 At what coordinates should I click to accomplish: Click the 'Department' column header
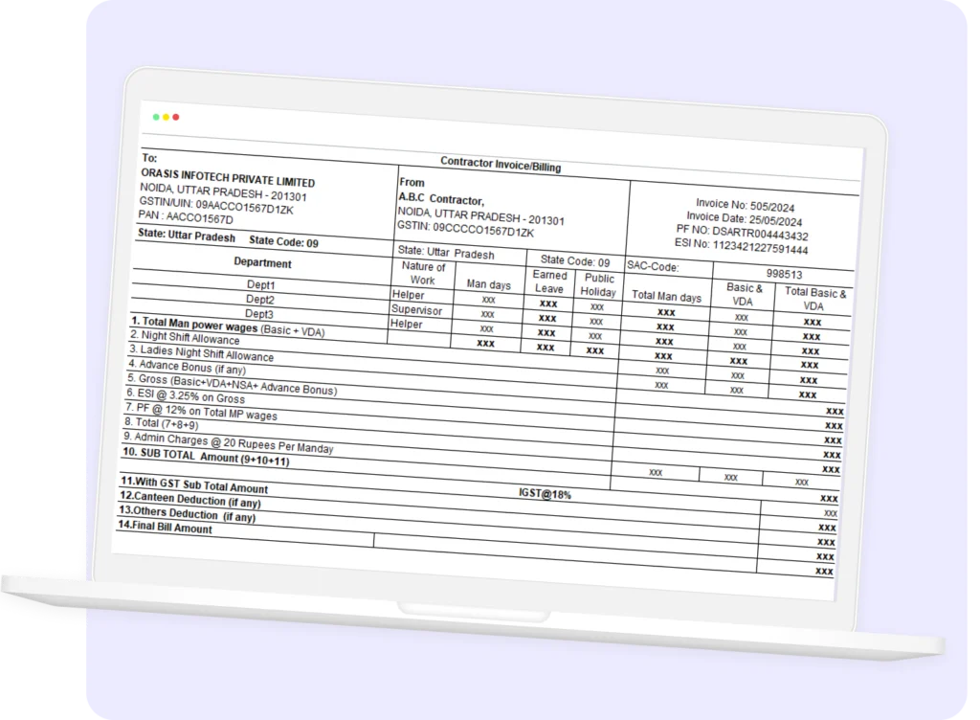point(262,262)
